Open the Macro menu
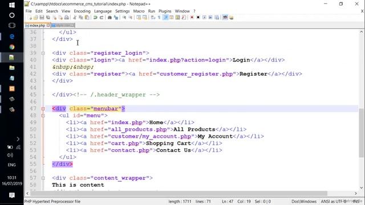Screen dimensions: 365x205 point(139,11)
